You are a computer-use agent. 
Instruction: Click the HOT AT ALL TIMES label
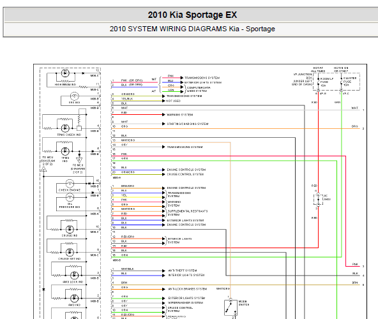click(x=318, y=70)
